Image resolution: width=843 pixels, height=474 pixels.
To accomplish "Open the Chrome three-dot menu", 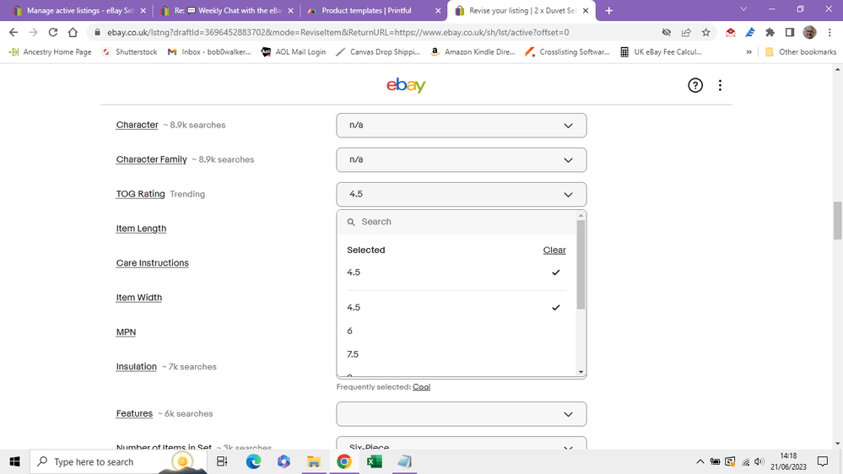I will coord(829,32).
